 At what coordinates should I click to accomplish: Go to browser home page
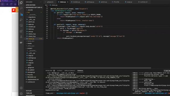pyautogui.click(x=15, y=4)
